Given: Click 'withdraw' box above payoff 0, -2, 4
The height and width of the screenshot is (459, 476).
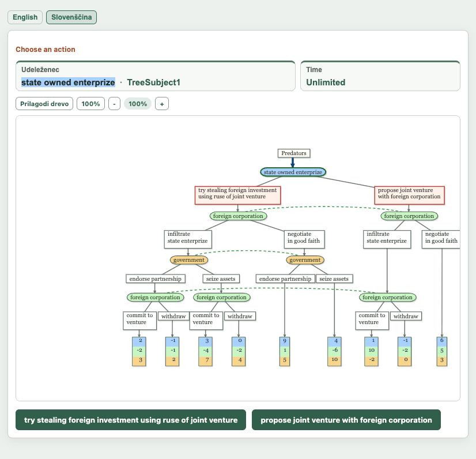Looking at the screenshot, I should [x=240, y=316].
